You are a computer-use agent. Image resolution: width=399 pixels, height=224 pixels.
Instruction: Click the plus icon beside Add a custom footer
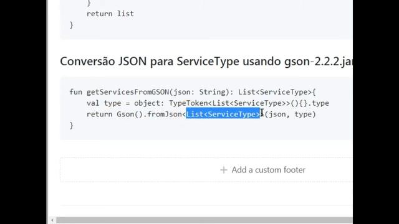click(x=223, y=170)
